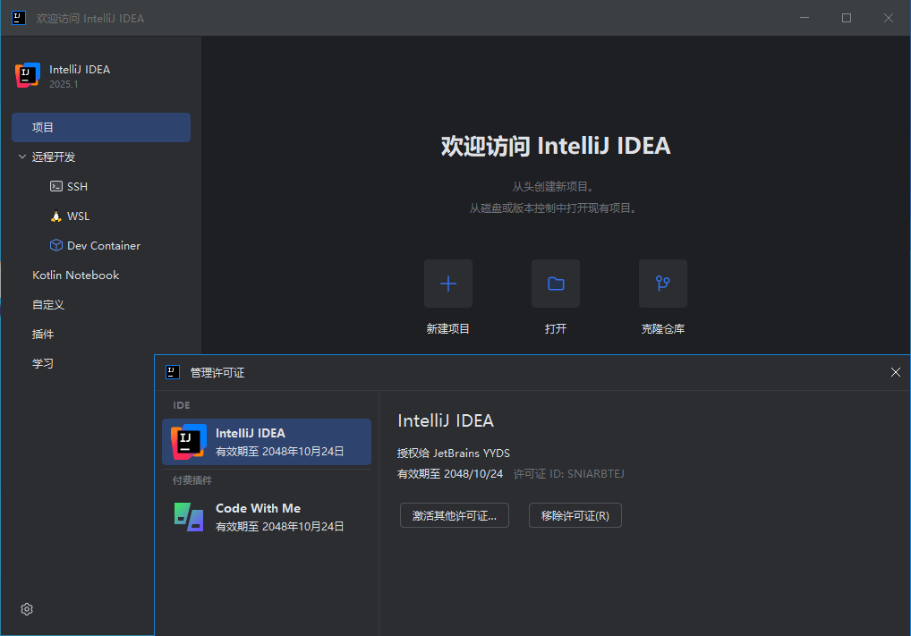Select IntelliJ IDEA license entry in list
Image resolution: width=911 pixels, height=636 pixels.
point(267,442)
